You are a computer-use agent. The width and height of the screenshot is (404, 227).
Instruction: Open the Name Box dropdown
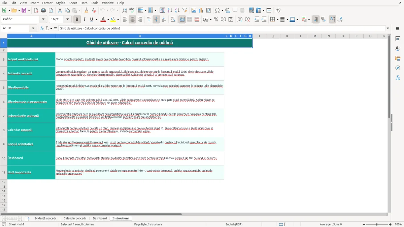(x=33, y=28)
